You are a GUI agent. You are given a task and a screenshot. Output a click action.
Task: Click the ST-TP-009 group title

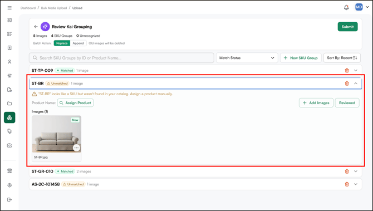[x=42, y=70]
